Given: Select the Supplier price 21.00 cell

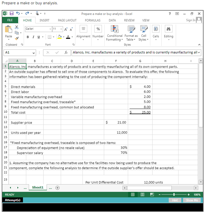Looking at the screenshot, I should (x=116, y=123).
